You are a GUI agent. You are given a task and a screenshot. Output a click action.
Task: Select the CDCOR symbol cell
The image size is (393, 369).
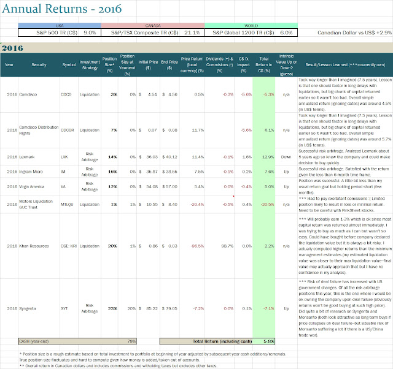click(x=68, y=130)
